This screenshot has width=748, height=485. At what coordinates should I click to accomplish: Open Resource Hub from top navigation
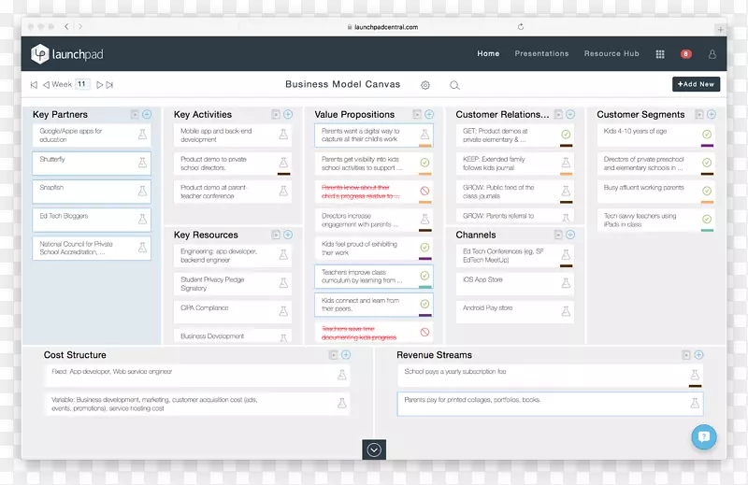pos(611,54)
